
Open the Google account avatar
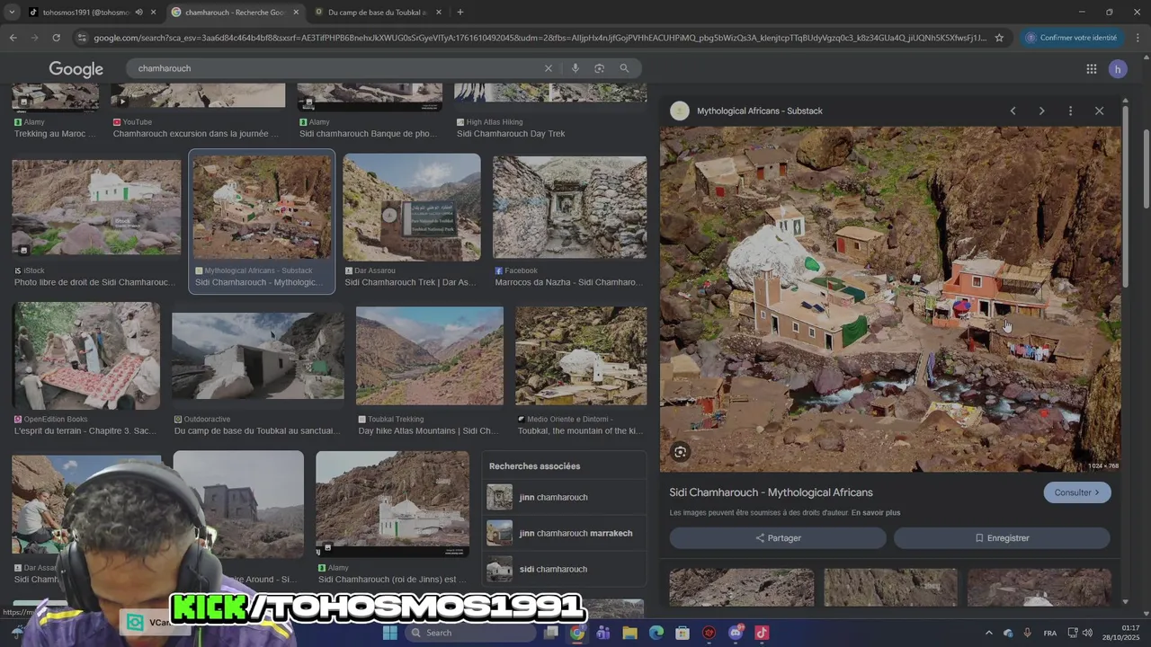tap(1118, 69)
